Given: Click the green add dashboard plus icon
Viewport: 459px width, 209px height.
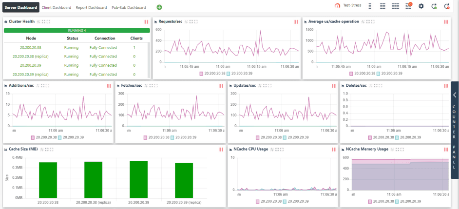Looking at the screenshot, I should point(159,7).
